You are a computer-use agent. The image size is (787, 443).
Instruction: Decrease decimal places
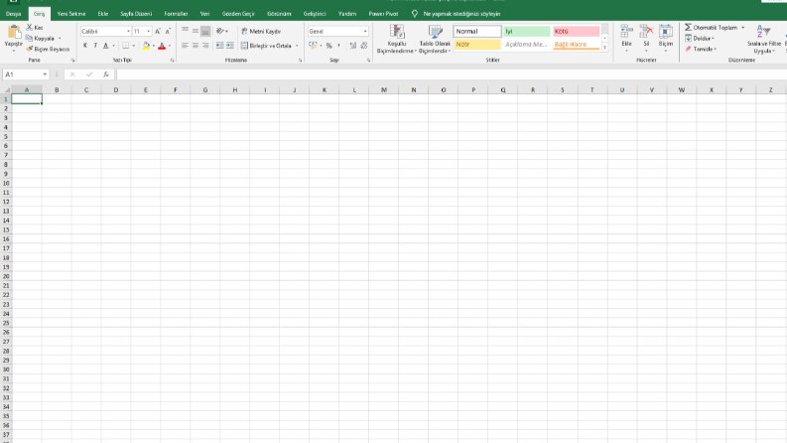(364, 46)
